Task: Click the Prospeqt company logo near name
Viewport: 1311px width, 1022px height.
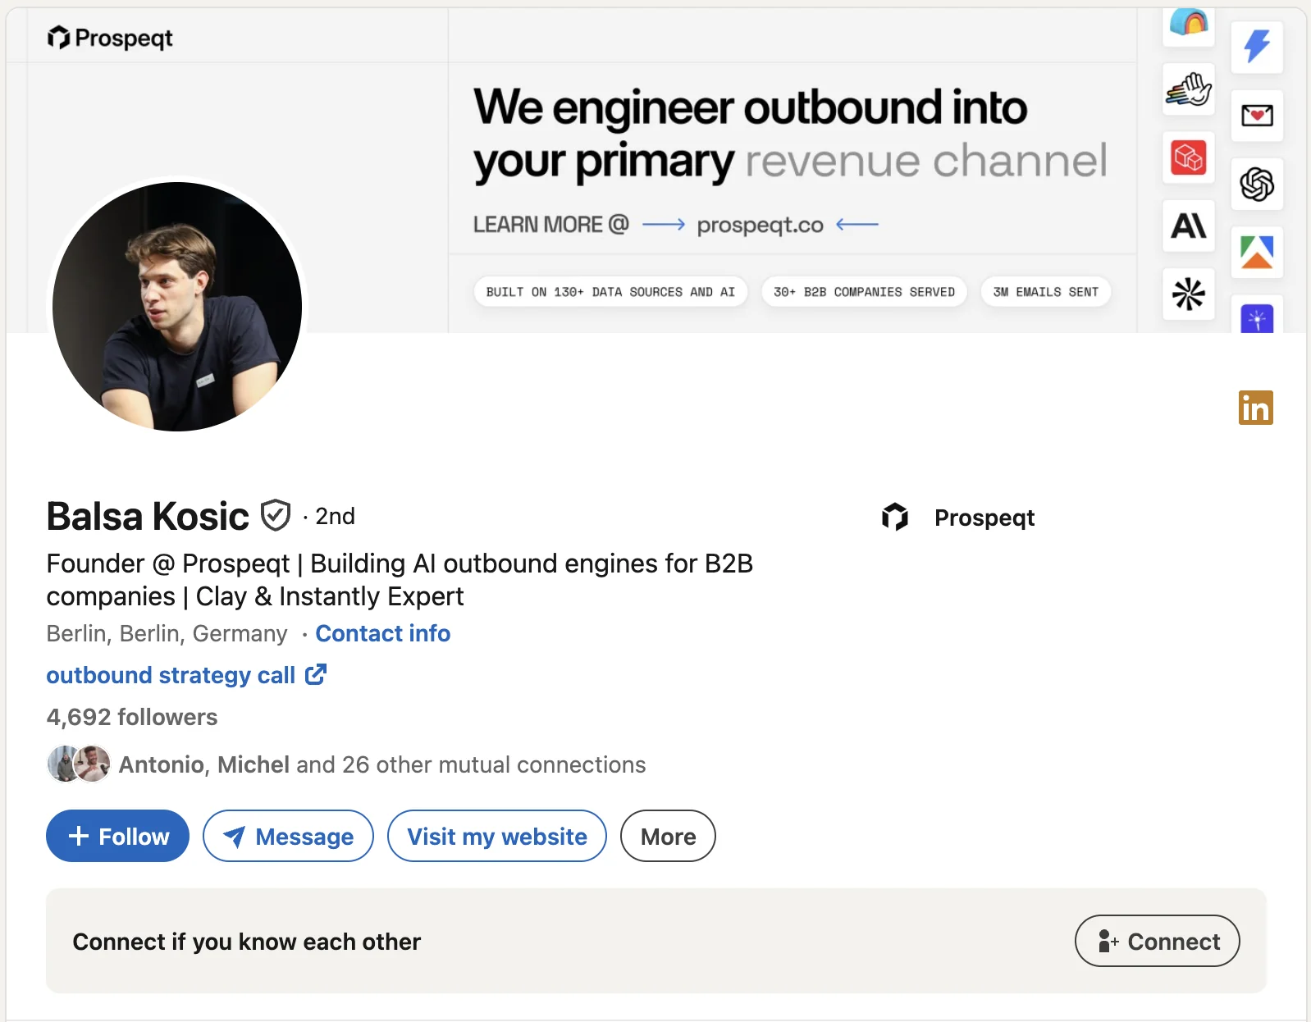Action: (895, 517)
